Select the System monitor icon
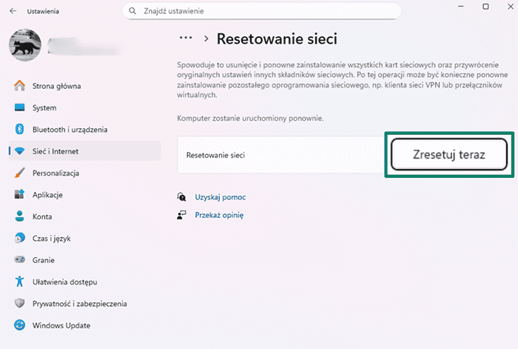This screenshot has height=349, width=518. click(x=20, y=107)
